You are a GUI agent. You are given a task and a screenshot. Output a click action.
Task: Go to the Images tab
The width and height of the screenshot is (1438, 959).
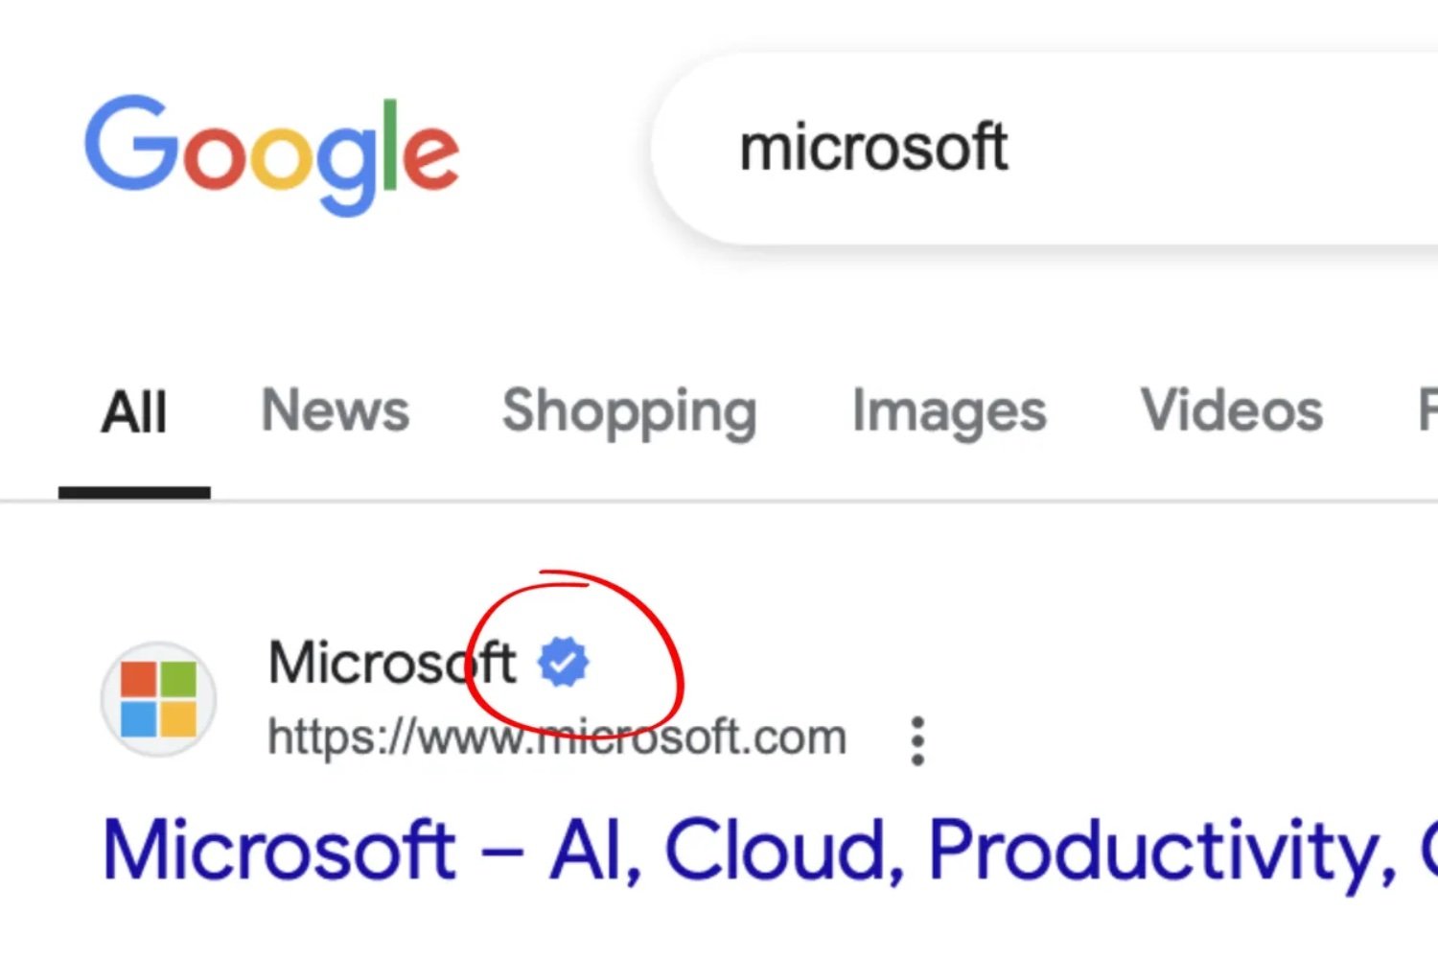point(949,412)
